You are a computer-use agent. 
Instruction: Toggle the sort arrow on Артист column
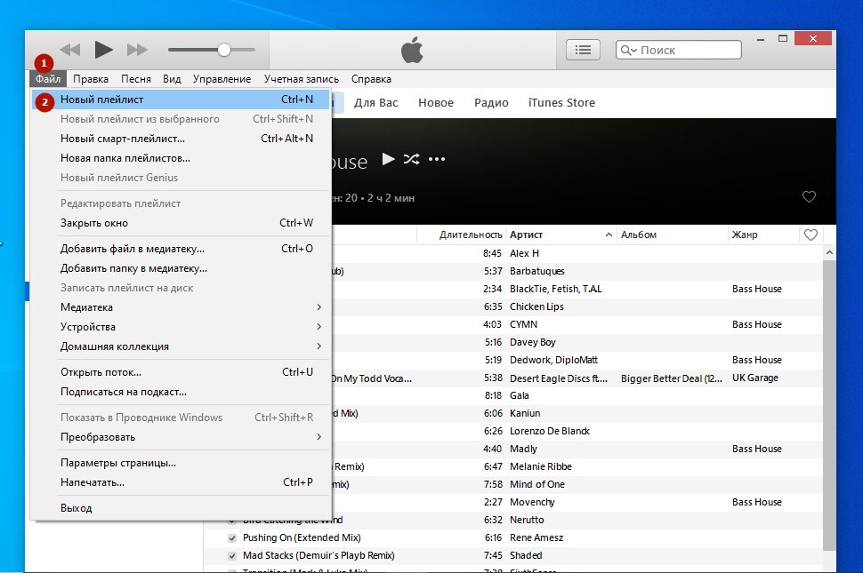pos(609,235)
